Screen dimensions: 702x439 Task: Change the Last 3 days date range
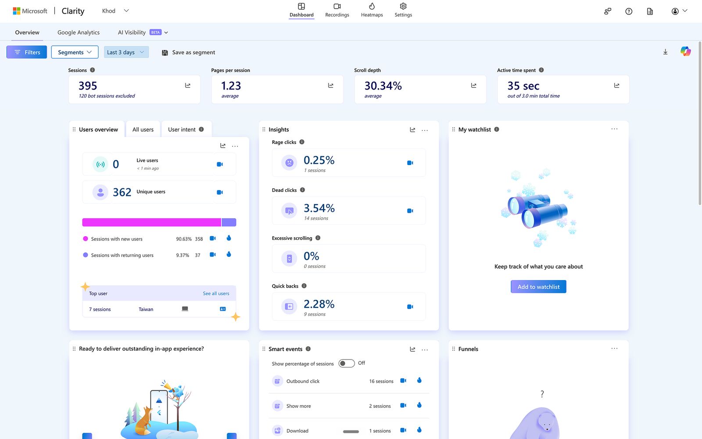(126, 52)
